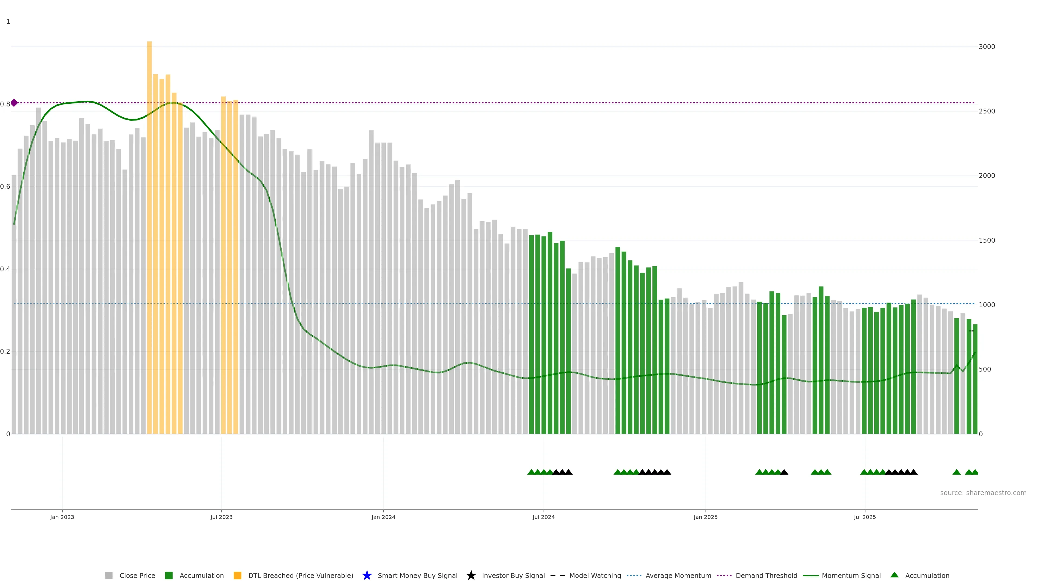Click DTL Breached (Price Vulnerable) legend text
Screen dimensions: 1040x585
click(x=300, y=576)
